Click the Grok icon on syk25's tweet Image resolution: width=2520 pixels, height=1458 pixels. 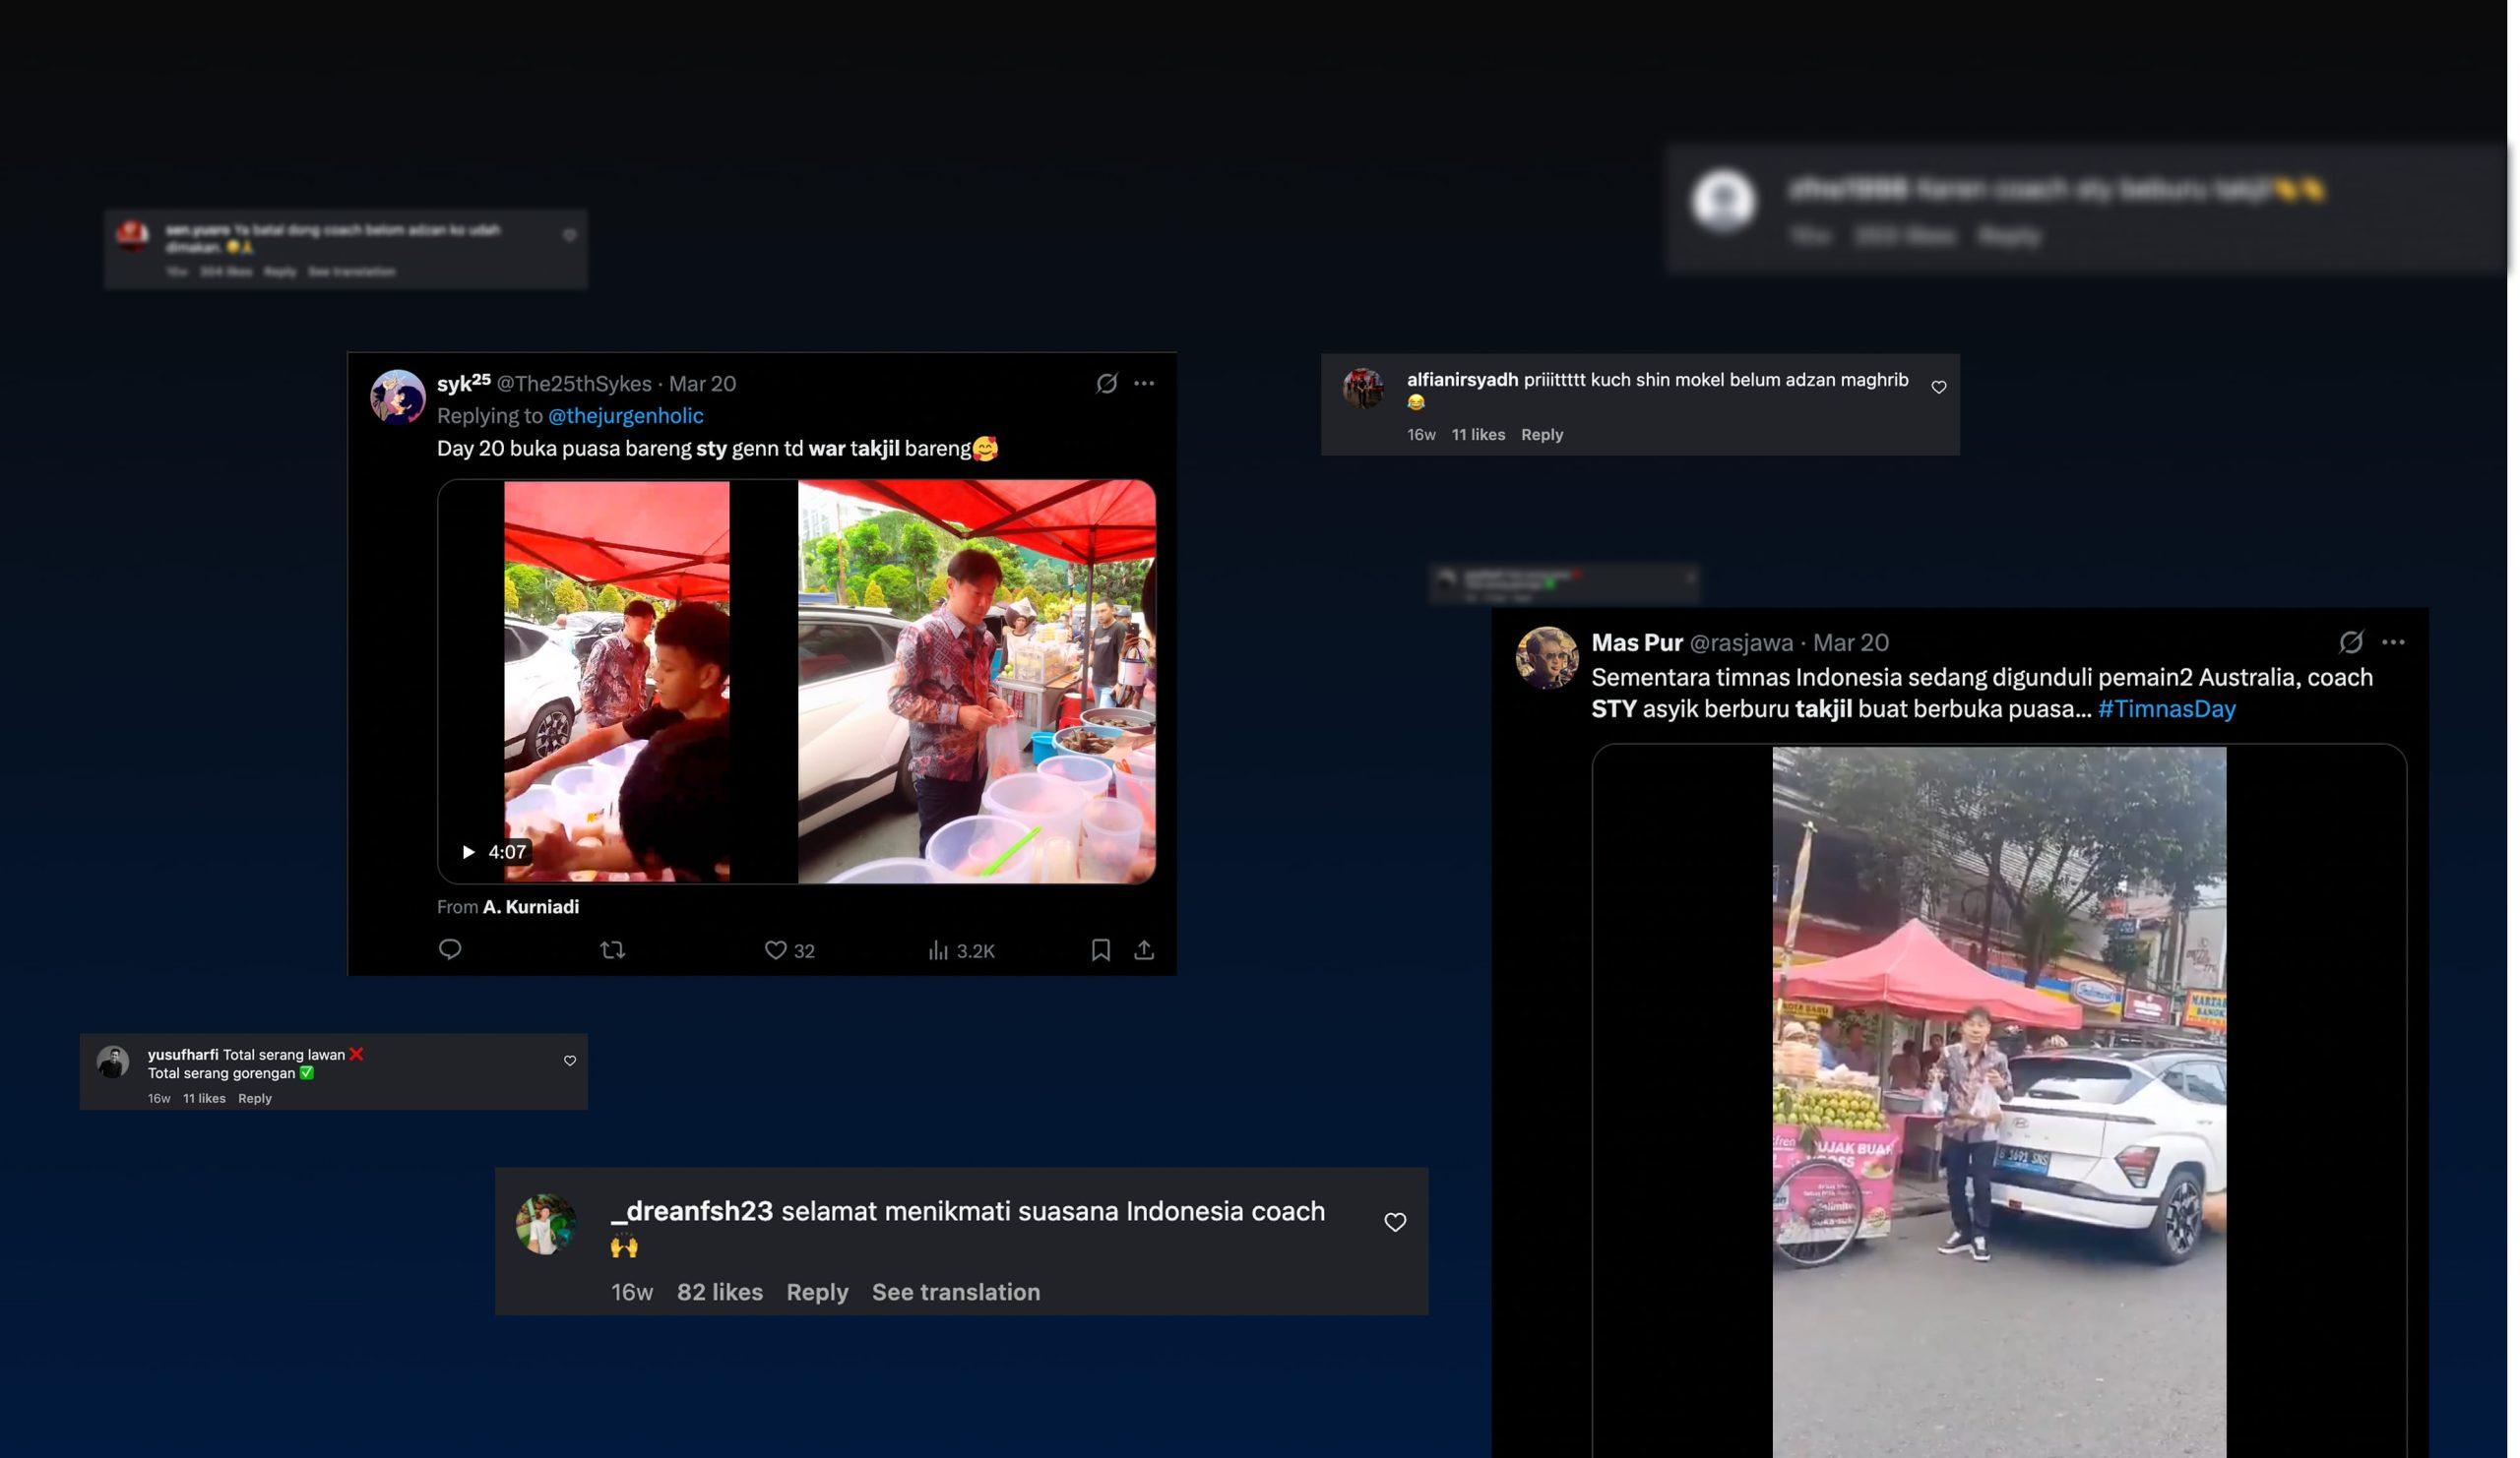pos(1106,383)
